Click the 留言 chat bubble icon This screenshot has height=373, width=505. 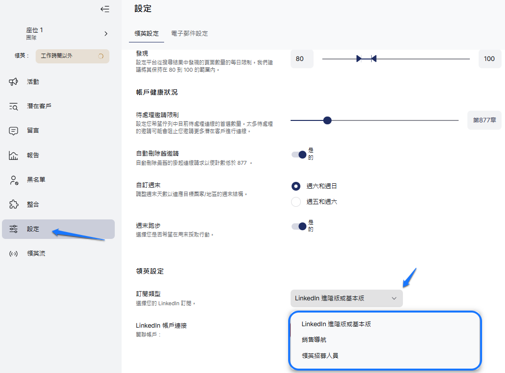pyautogui.click(x=14, y=131)
